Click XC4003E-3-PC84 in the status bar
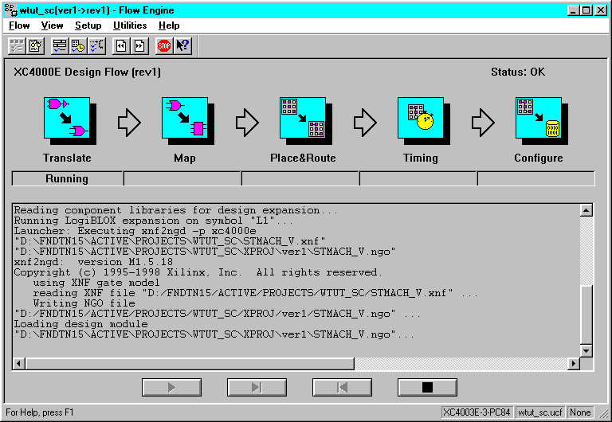 point(477,412)
